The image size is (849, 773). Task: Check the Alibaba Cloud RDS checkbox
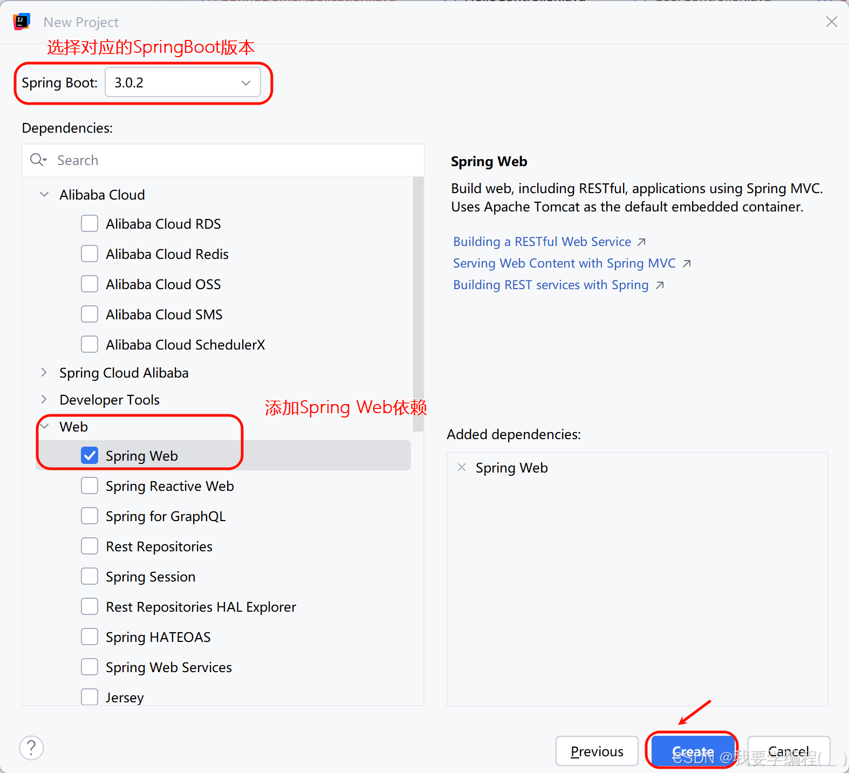coord(90,223)
